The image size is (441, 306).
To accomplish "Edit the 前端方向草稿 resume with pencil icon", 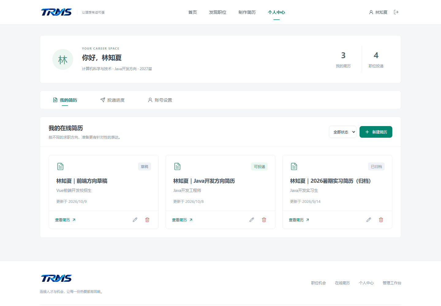I will click(135, 220).
